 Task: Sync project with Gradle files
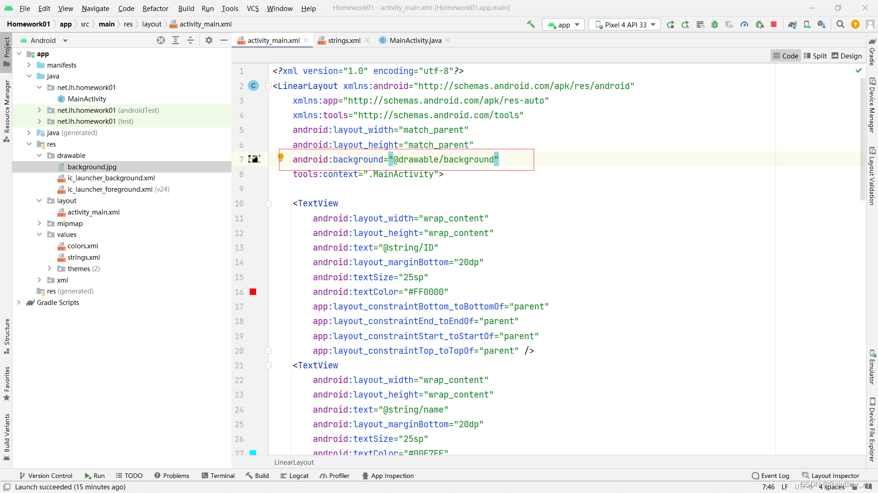pyautogui.click(x=792, y=24)
